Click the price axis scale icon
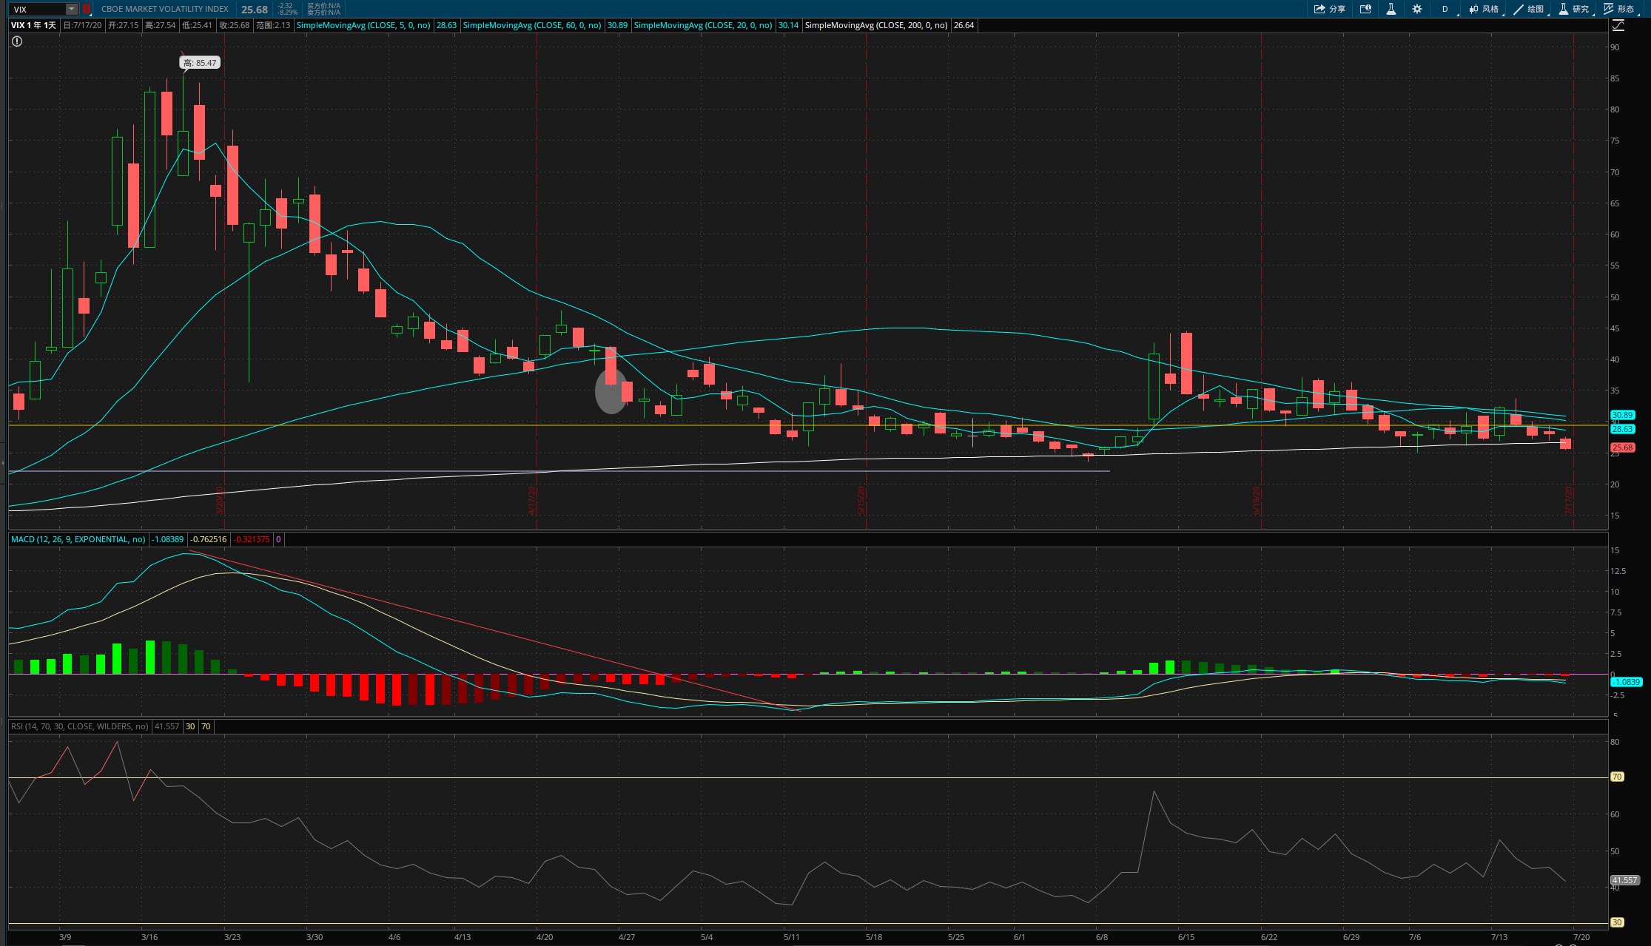 1618,26
